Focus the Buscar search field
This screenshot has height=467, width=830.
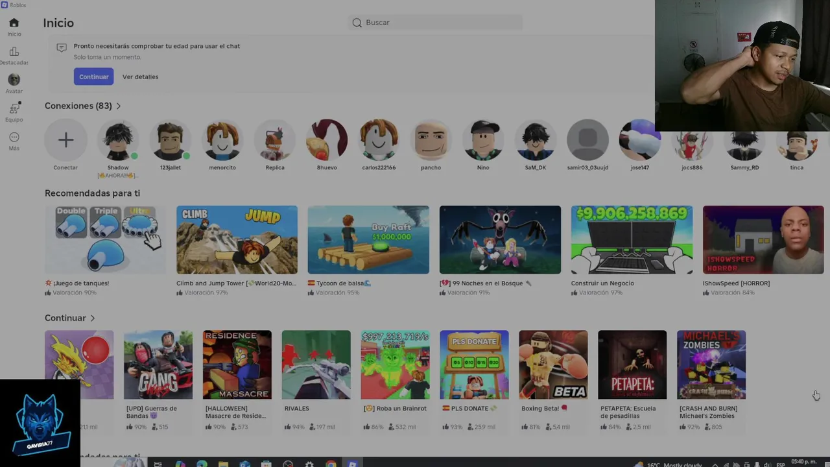click(436, 23)
